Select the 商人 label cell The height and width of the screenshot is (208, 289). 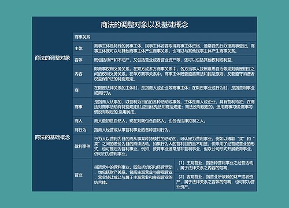(x=83, y=121)
